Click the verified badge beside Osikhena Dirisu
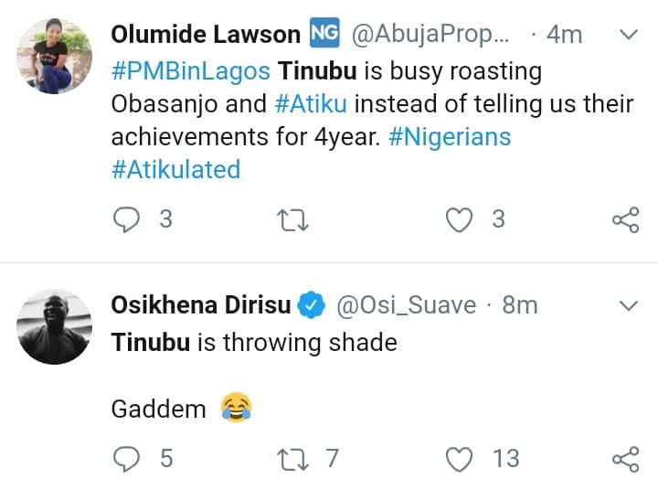The height and width of the screenshot is (479, 658). click(313, 305)
